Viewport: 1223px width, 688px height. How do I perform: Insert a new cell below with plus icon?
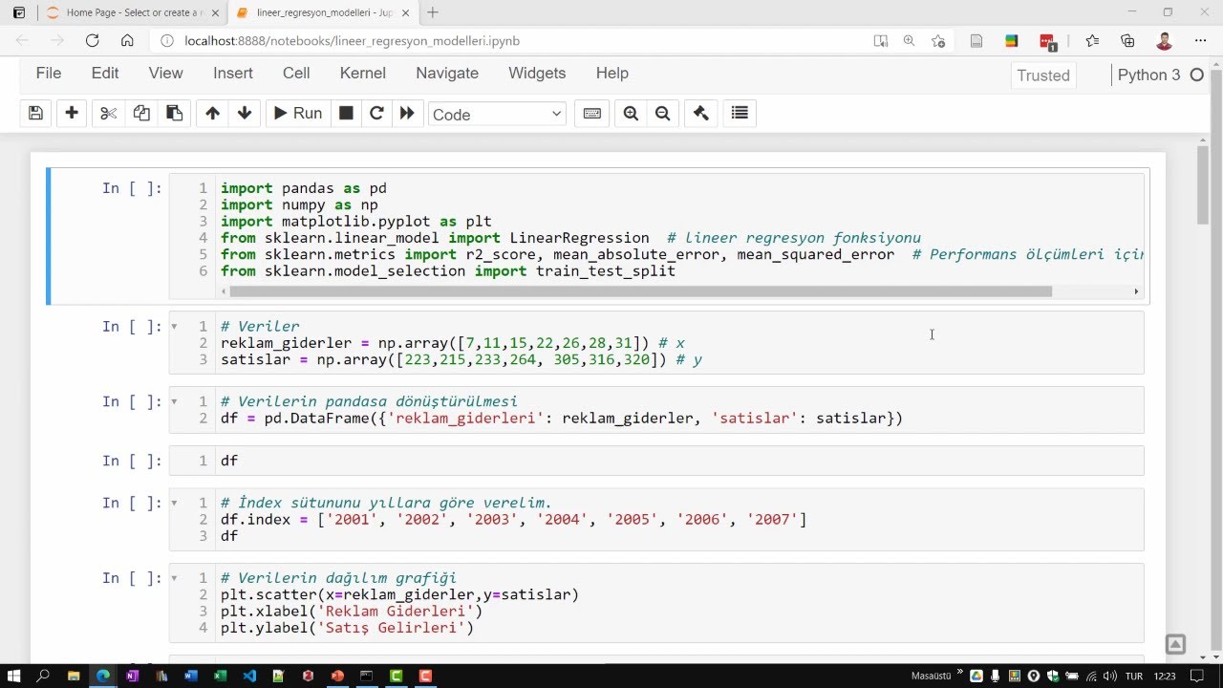coord(72,113)
